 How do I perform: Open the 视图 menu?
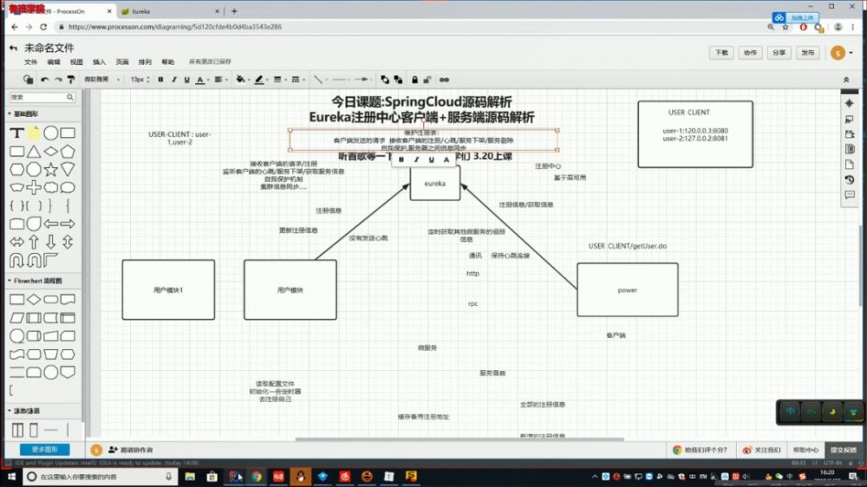point(76,62)
